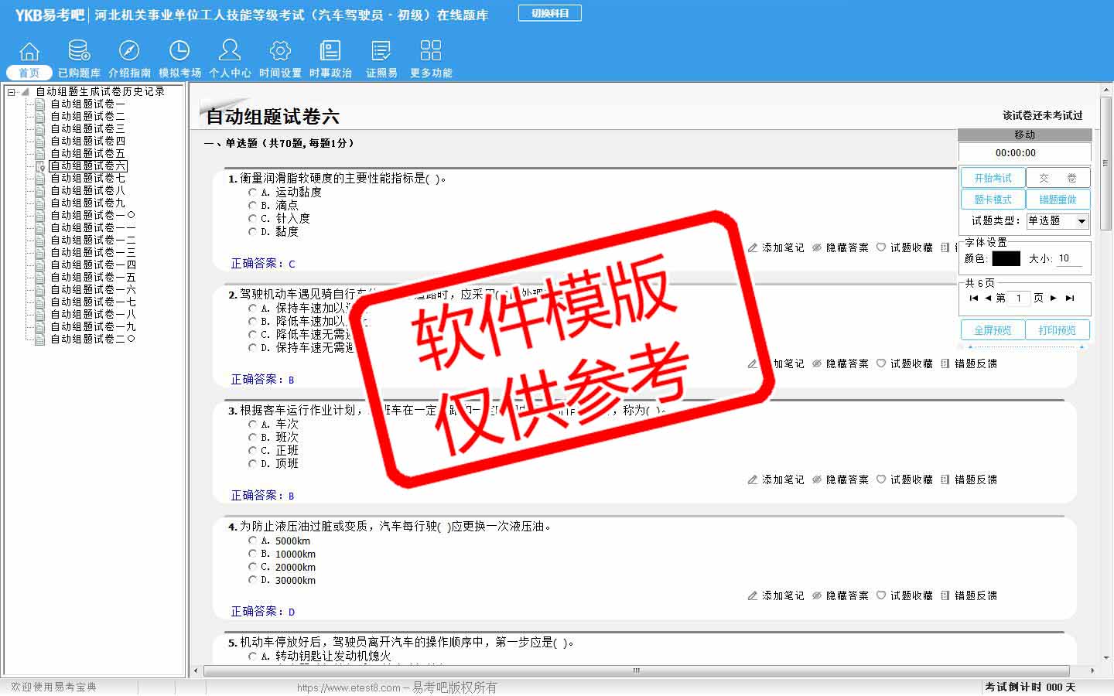Click the page number input field
Viewport: 1114px width, 696px height.
click(1019, 298)
